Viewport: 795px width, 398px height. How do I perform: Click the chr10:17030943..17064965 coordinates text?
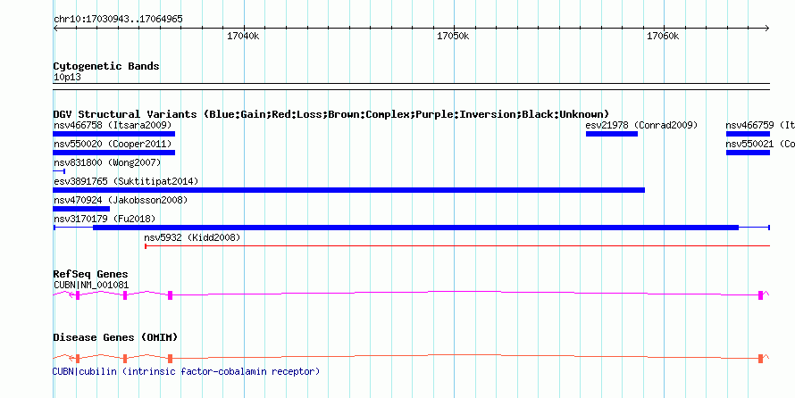pos(118,20)
